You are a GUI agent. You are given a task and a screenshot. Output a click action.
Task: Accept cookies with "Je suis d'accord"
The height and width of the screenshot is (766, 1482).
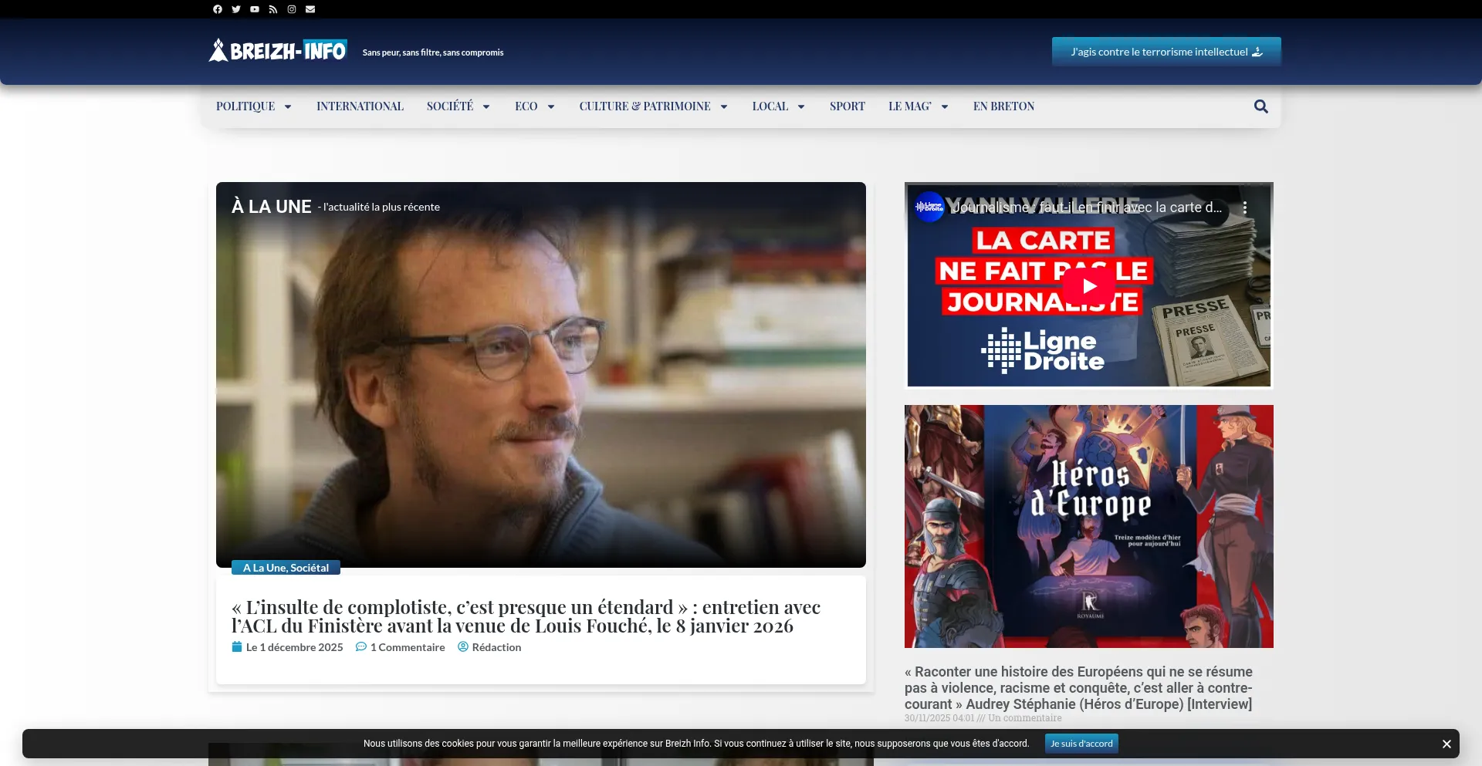[1081, 744]
